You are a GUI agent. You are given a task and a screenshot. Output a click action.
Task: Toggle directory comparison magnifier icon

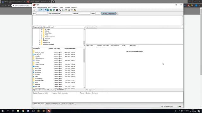pos(69,10)
